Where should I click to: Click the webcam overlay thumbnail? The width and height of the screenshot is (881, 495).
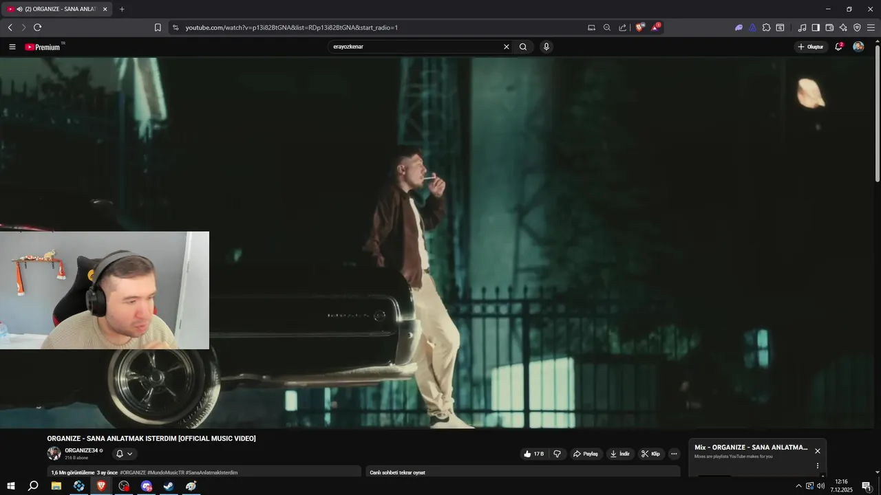[105, 290]
